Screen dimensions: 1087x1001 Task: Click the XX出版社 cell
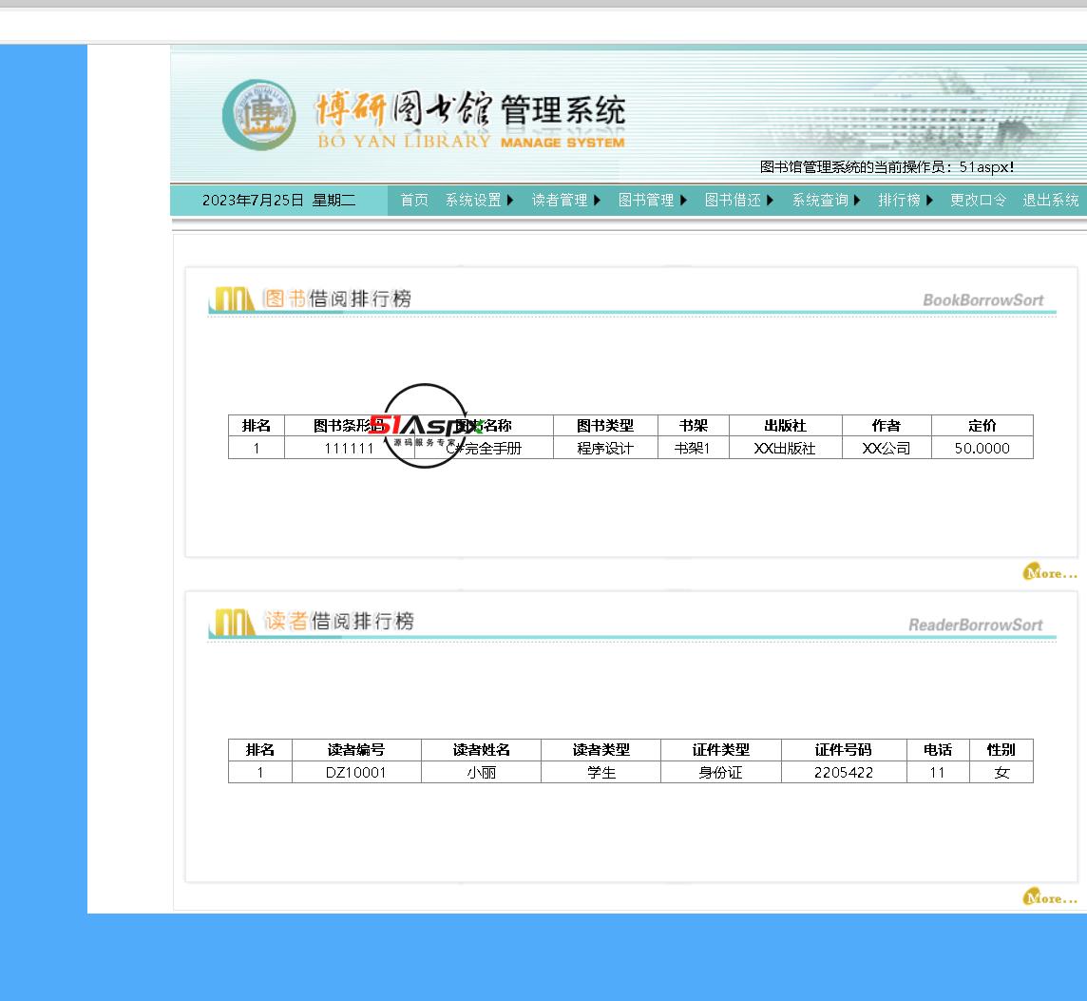(785, 449)
